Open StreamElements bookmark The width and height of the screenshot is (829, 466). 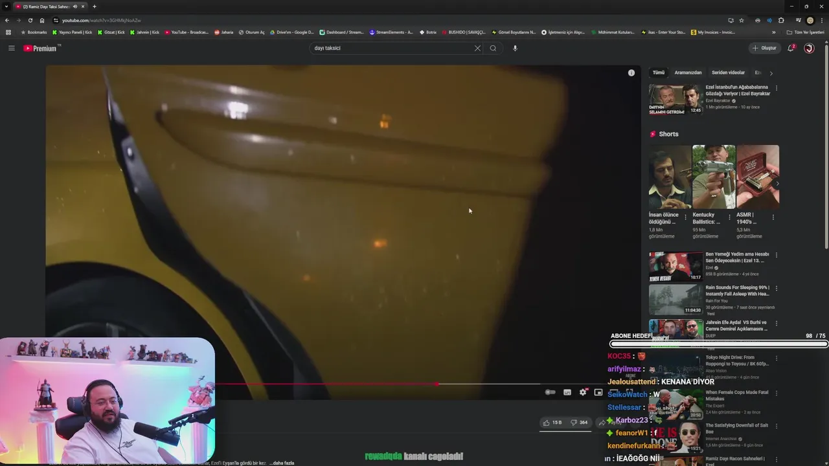391,32
